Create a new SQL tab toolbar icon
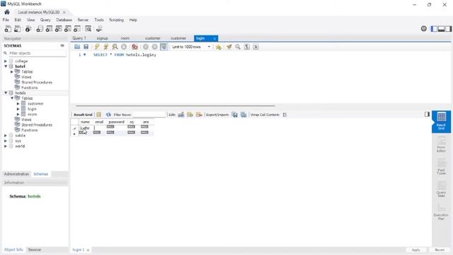This screenshot has height=255, width=453. (x=8, y=28)
